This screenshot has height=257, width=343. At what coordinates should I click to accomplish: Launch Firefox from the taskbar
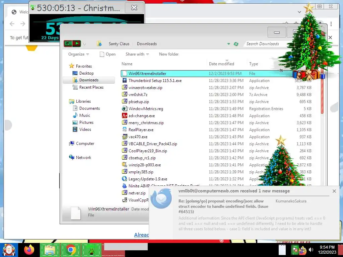pyautogui.click(x=29, y=250)
